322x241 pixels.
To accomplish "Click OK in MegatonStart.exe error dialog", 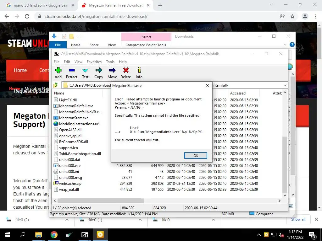I will 196,156.
